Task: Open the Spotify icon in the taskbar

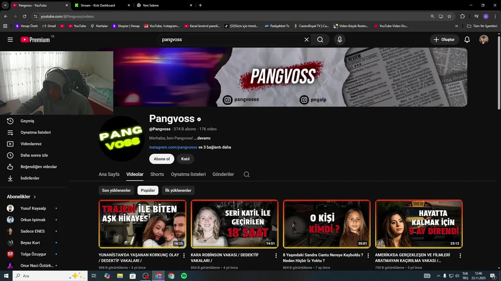Action: (184, 276)
